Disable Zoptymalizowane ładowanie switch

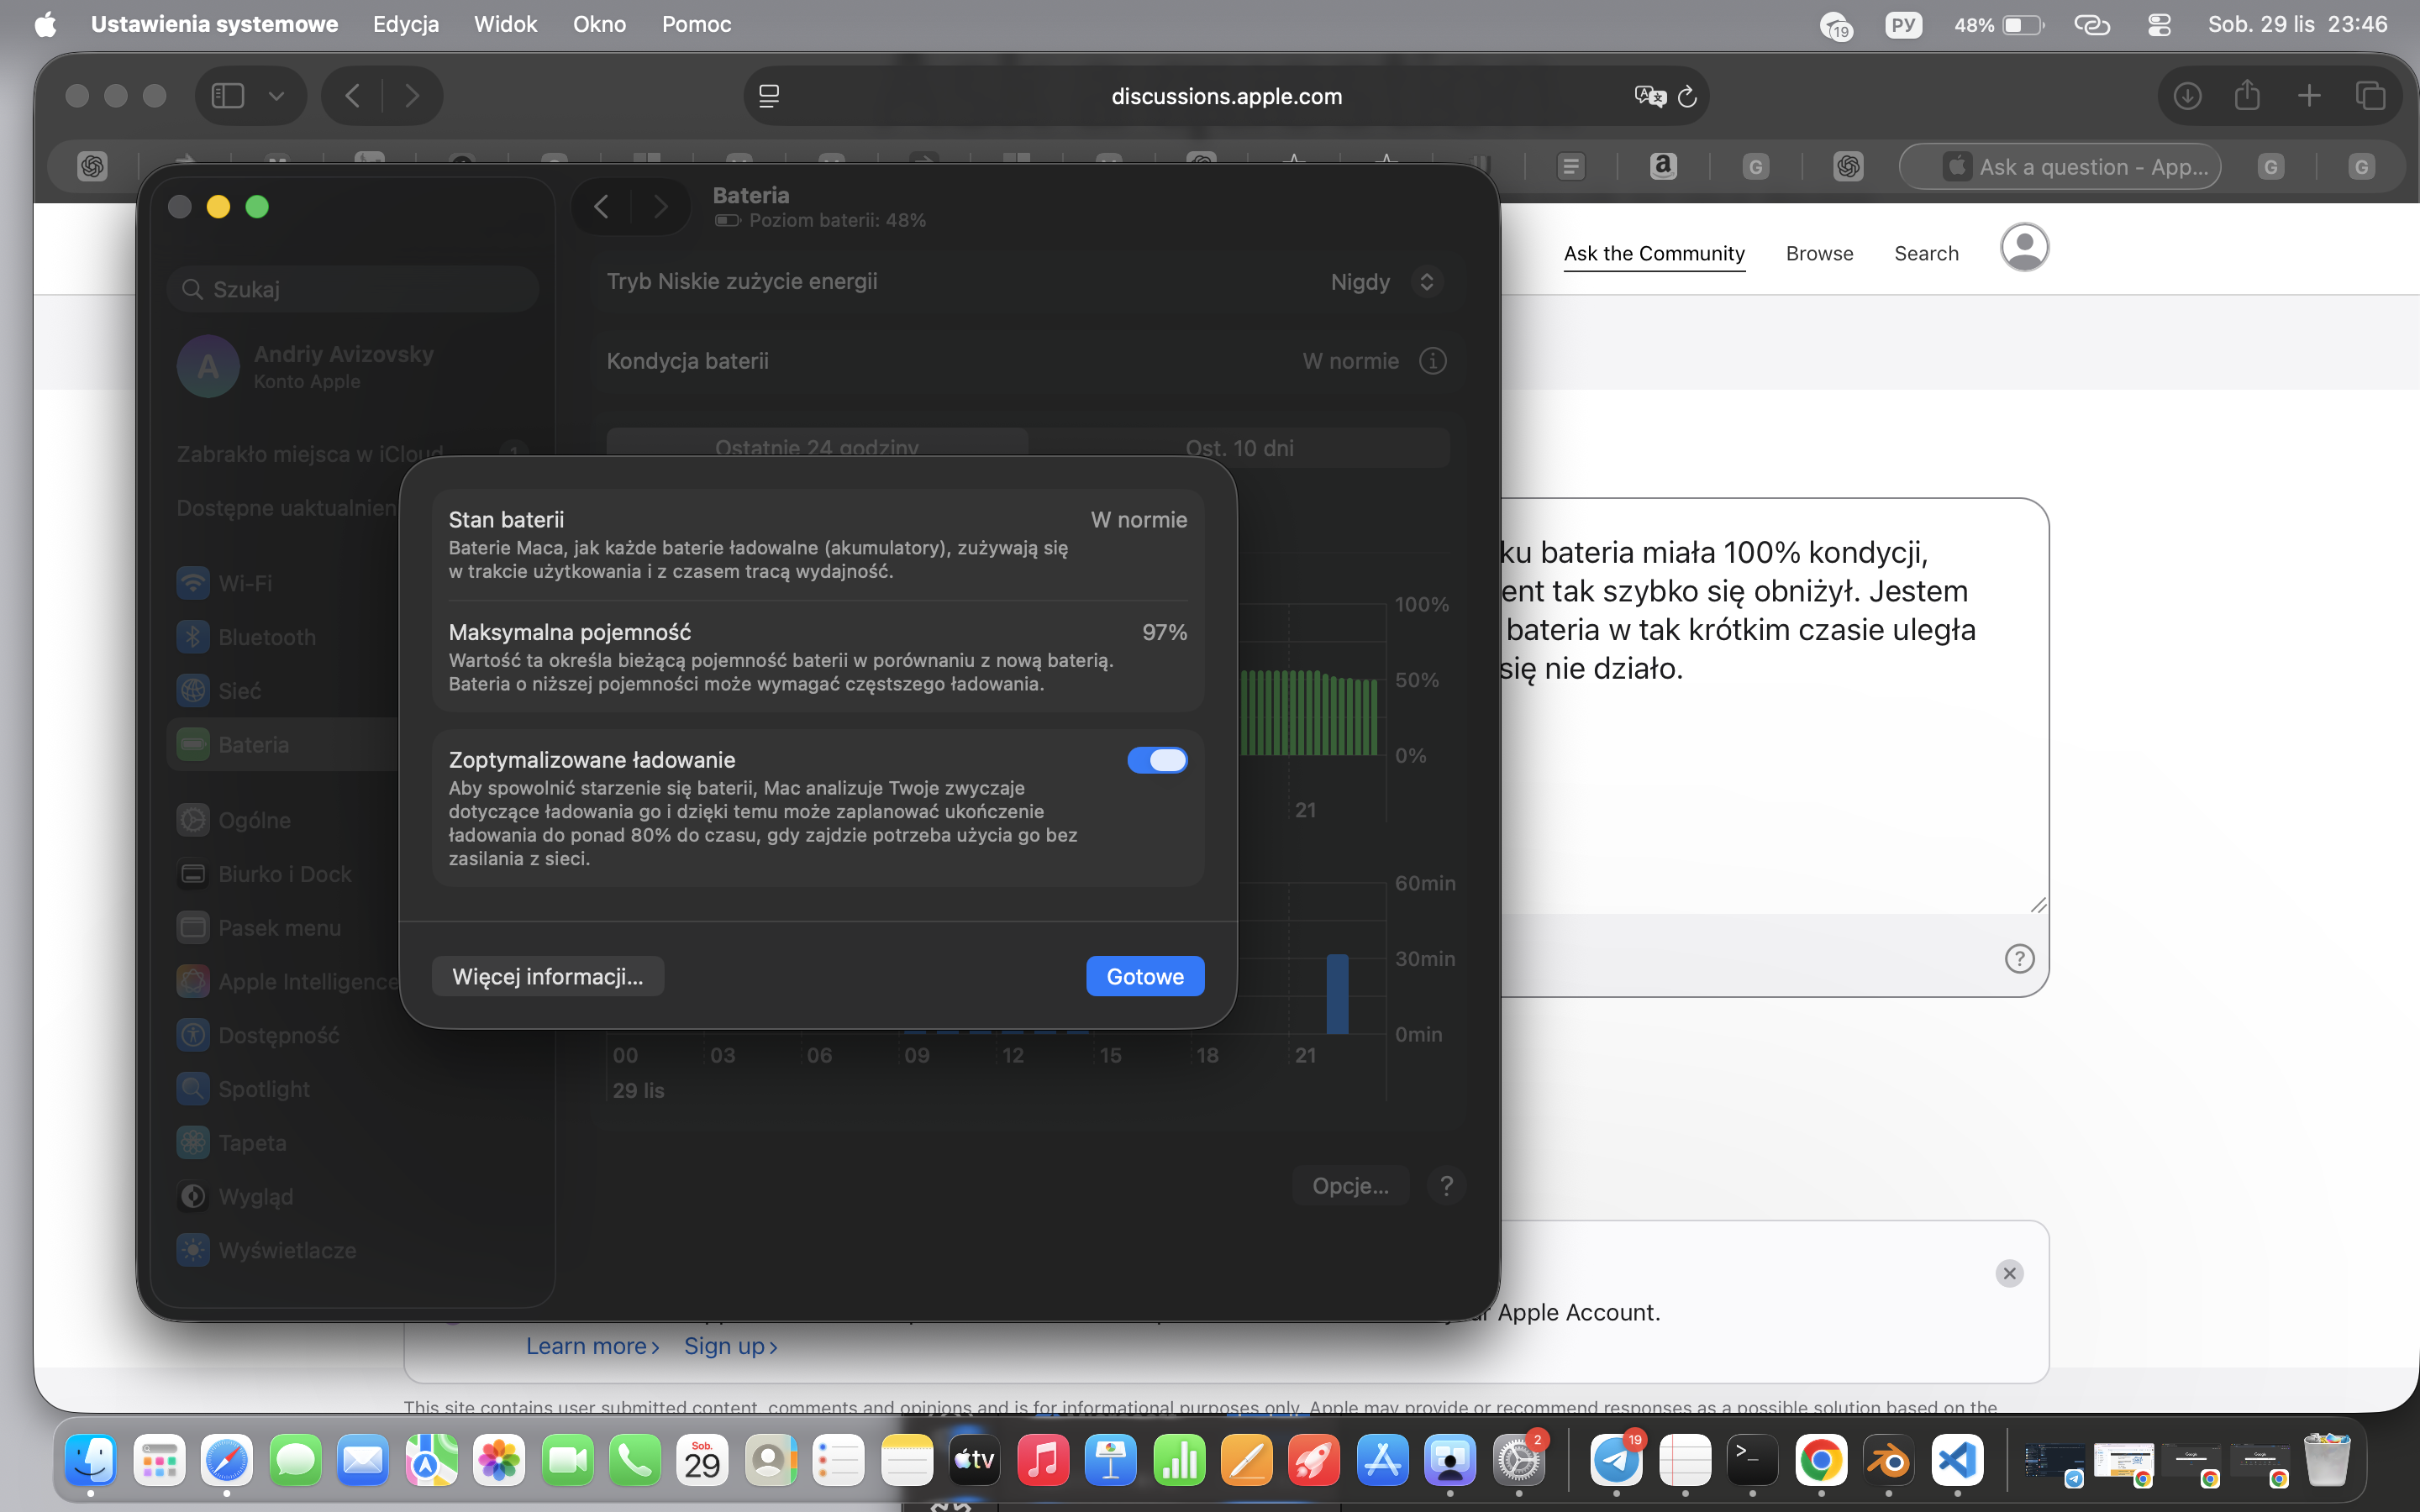coord(1157,760)
